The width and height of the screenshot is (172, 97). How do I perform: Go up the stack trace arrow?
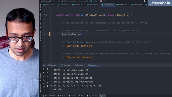click(48, 69)
